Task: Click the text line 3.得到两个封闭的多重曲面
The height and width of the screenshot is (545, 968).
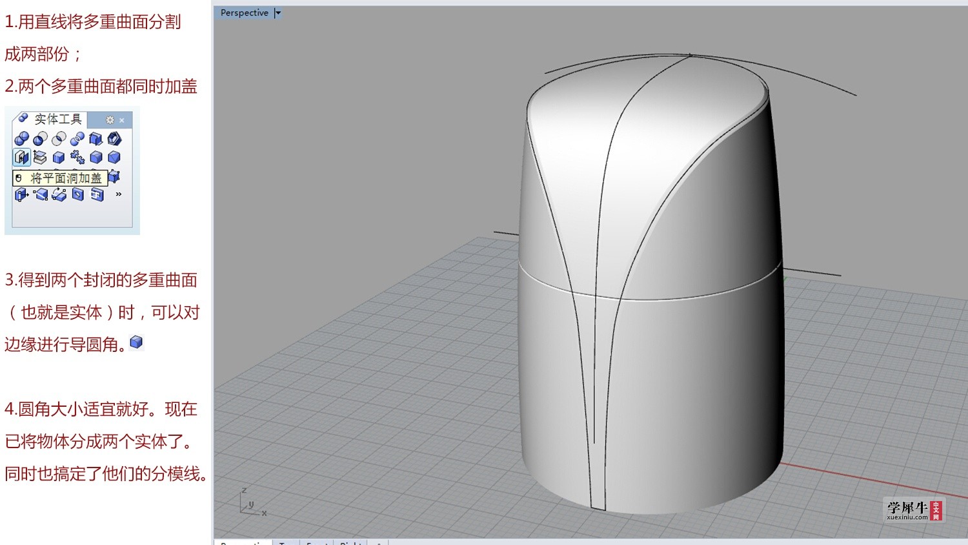Action: pos(101,280)
